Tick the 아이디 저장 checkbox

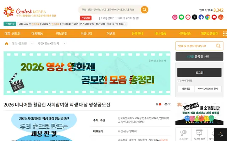click(179, 81)
